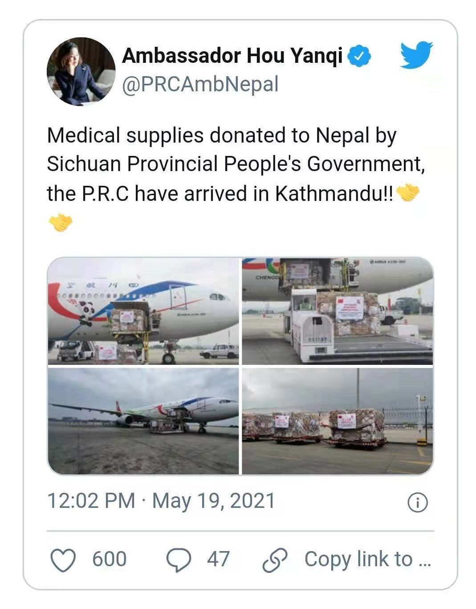Click the Twitter info circle icon
Image resolution: width=476 pixels, height=609 pixels.
coord(417,503)
